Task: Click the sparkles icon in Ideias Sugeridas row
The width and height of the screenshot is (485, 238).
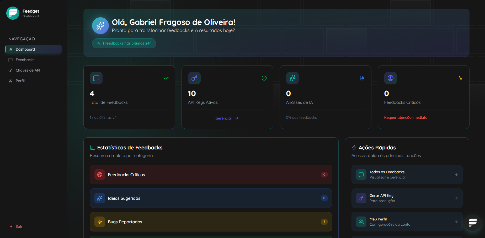Action: [x=100, y=198]
